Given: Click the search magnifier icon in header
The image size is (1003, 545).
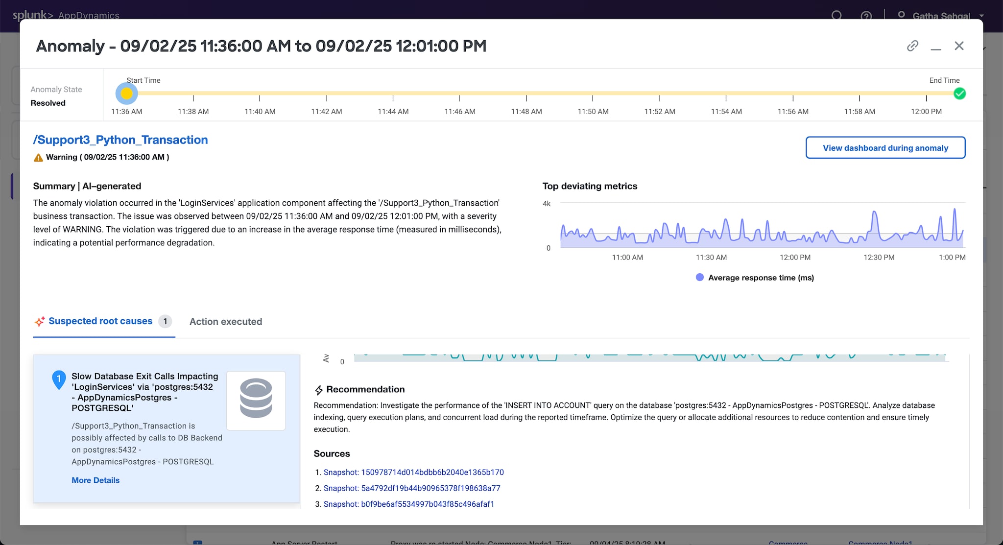Looking at the screenshot, I should 836,15.
